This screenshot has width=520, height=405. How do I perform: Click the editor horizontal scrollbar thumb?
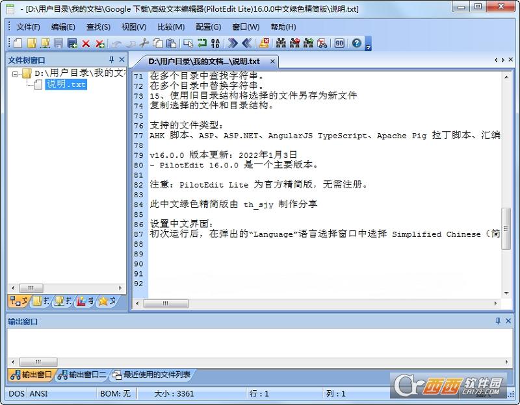pos(166,303)
